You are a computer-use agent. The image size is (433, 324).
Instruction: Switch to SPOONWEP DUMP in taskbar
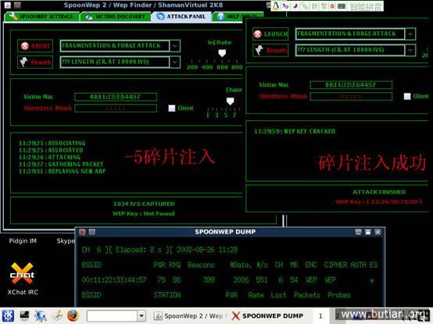[267, 316]
